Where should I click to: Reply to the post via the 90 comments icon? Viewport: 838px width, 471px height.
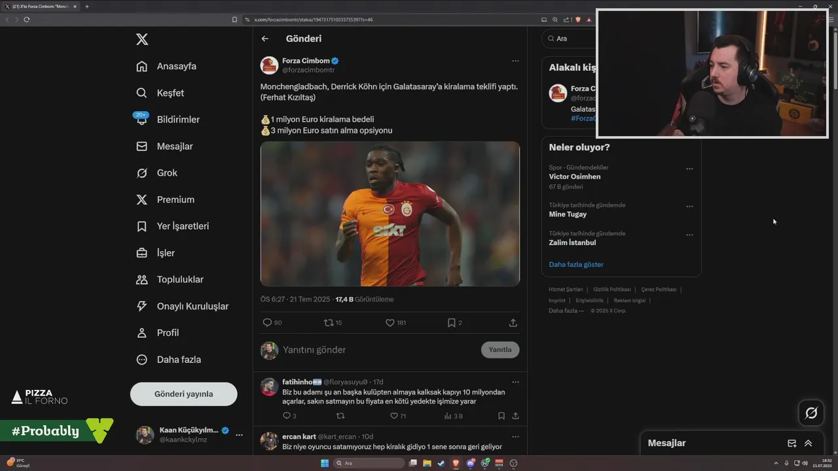[x=272, y=323]
